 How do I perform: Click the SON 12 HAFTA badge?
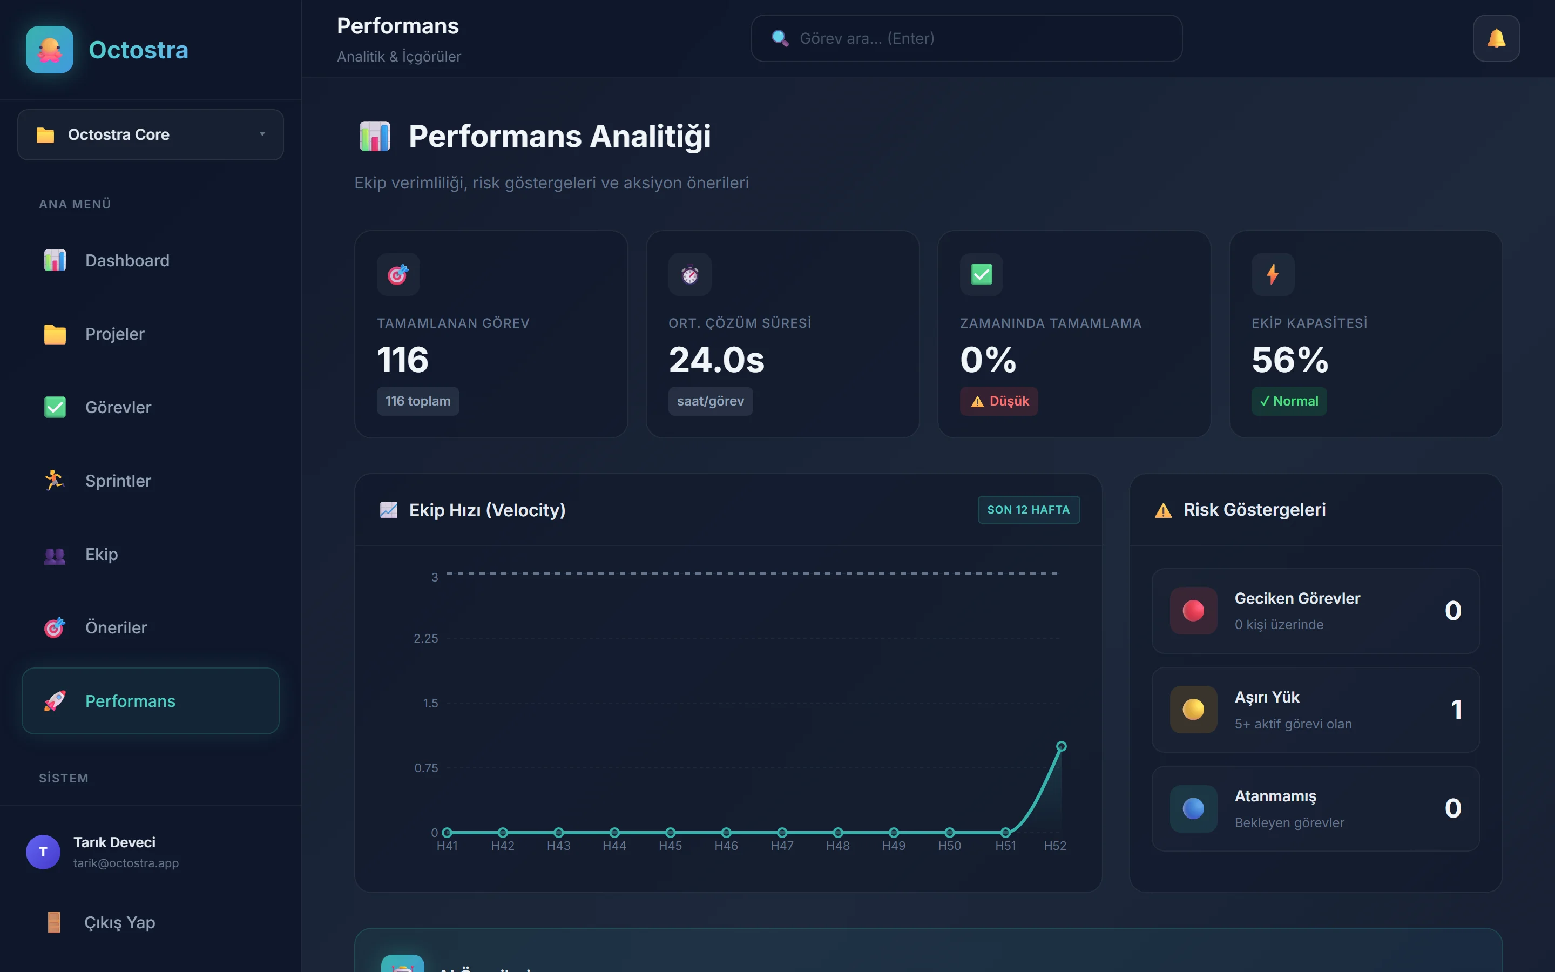click(x=1028, y=510)
